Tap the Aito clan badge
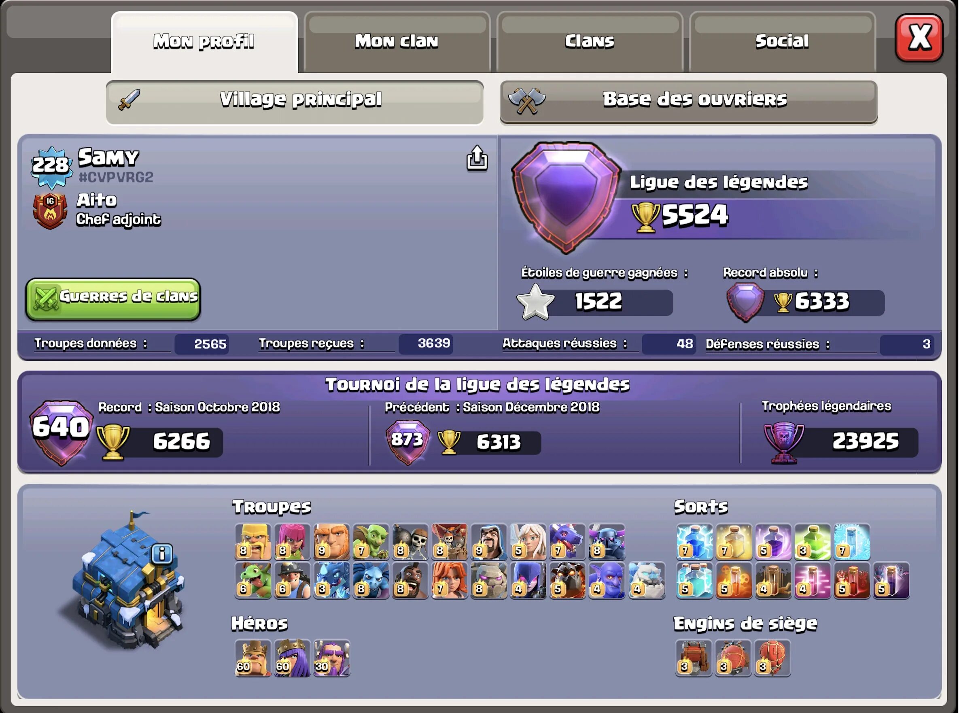The image size is (959, 713). click(x=50, y=210)
